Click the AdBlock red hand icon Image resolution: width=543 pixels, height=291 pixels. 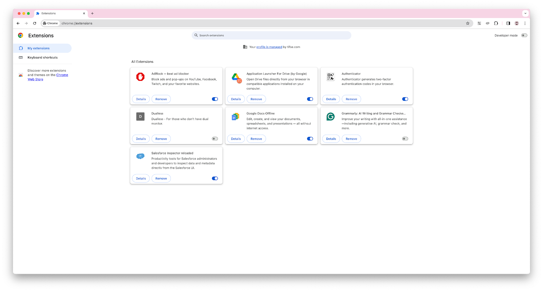coord(141,77)
